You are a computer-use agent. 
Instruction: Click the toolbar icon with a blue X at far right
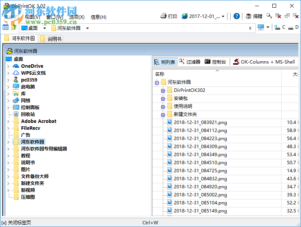click(x=296, y=16)
